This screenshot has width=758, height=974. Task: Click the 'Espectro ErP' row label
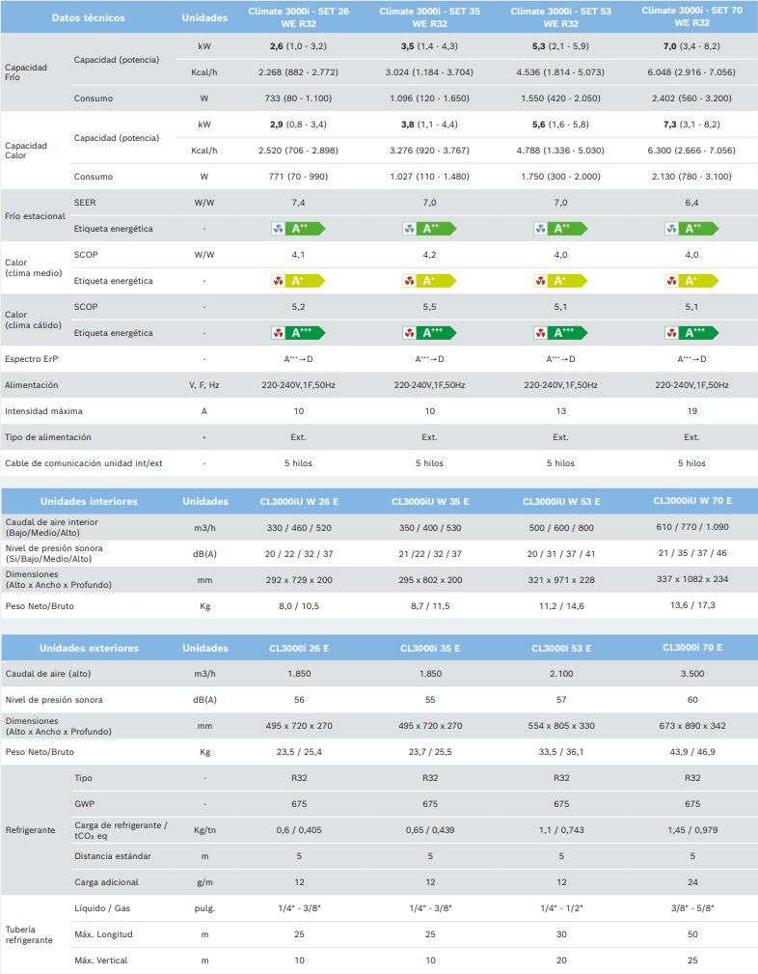pos(31,359)
